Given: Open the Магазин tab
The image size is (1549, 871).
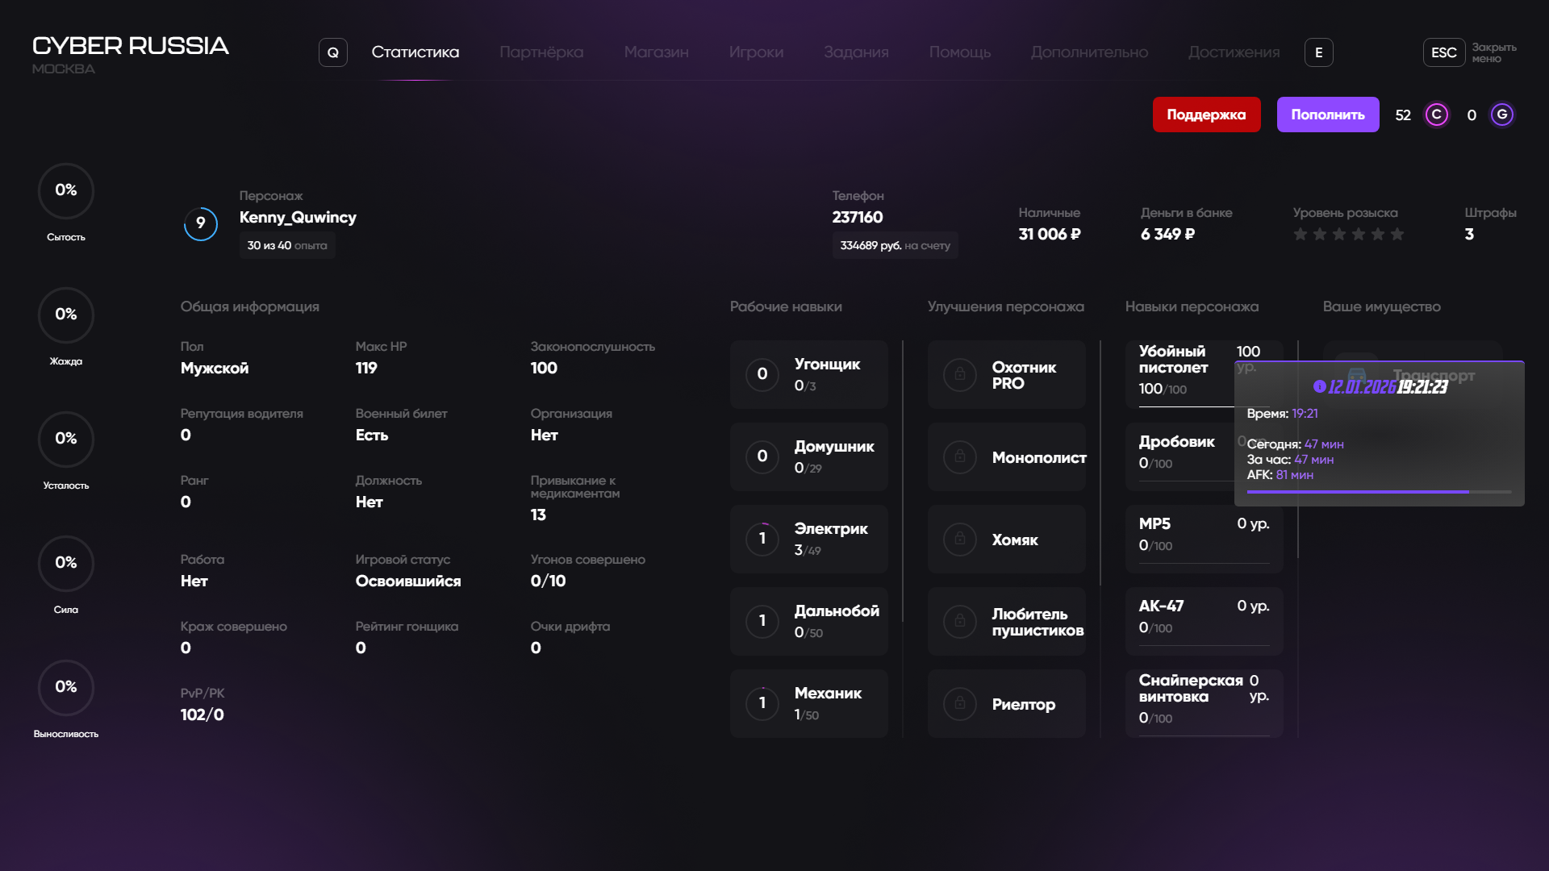Looking at the screenshot, I should coord(656,52).
